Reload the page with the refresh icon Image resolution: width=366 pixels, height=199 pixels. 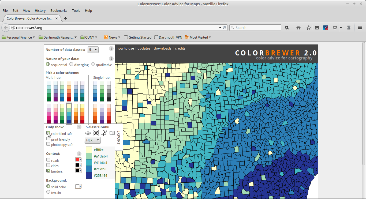point(225,28)
